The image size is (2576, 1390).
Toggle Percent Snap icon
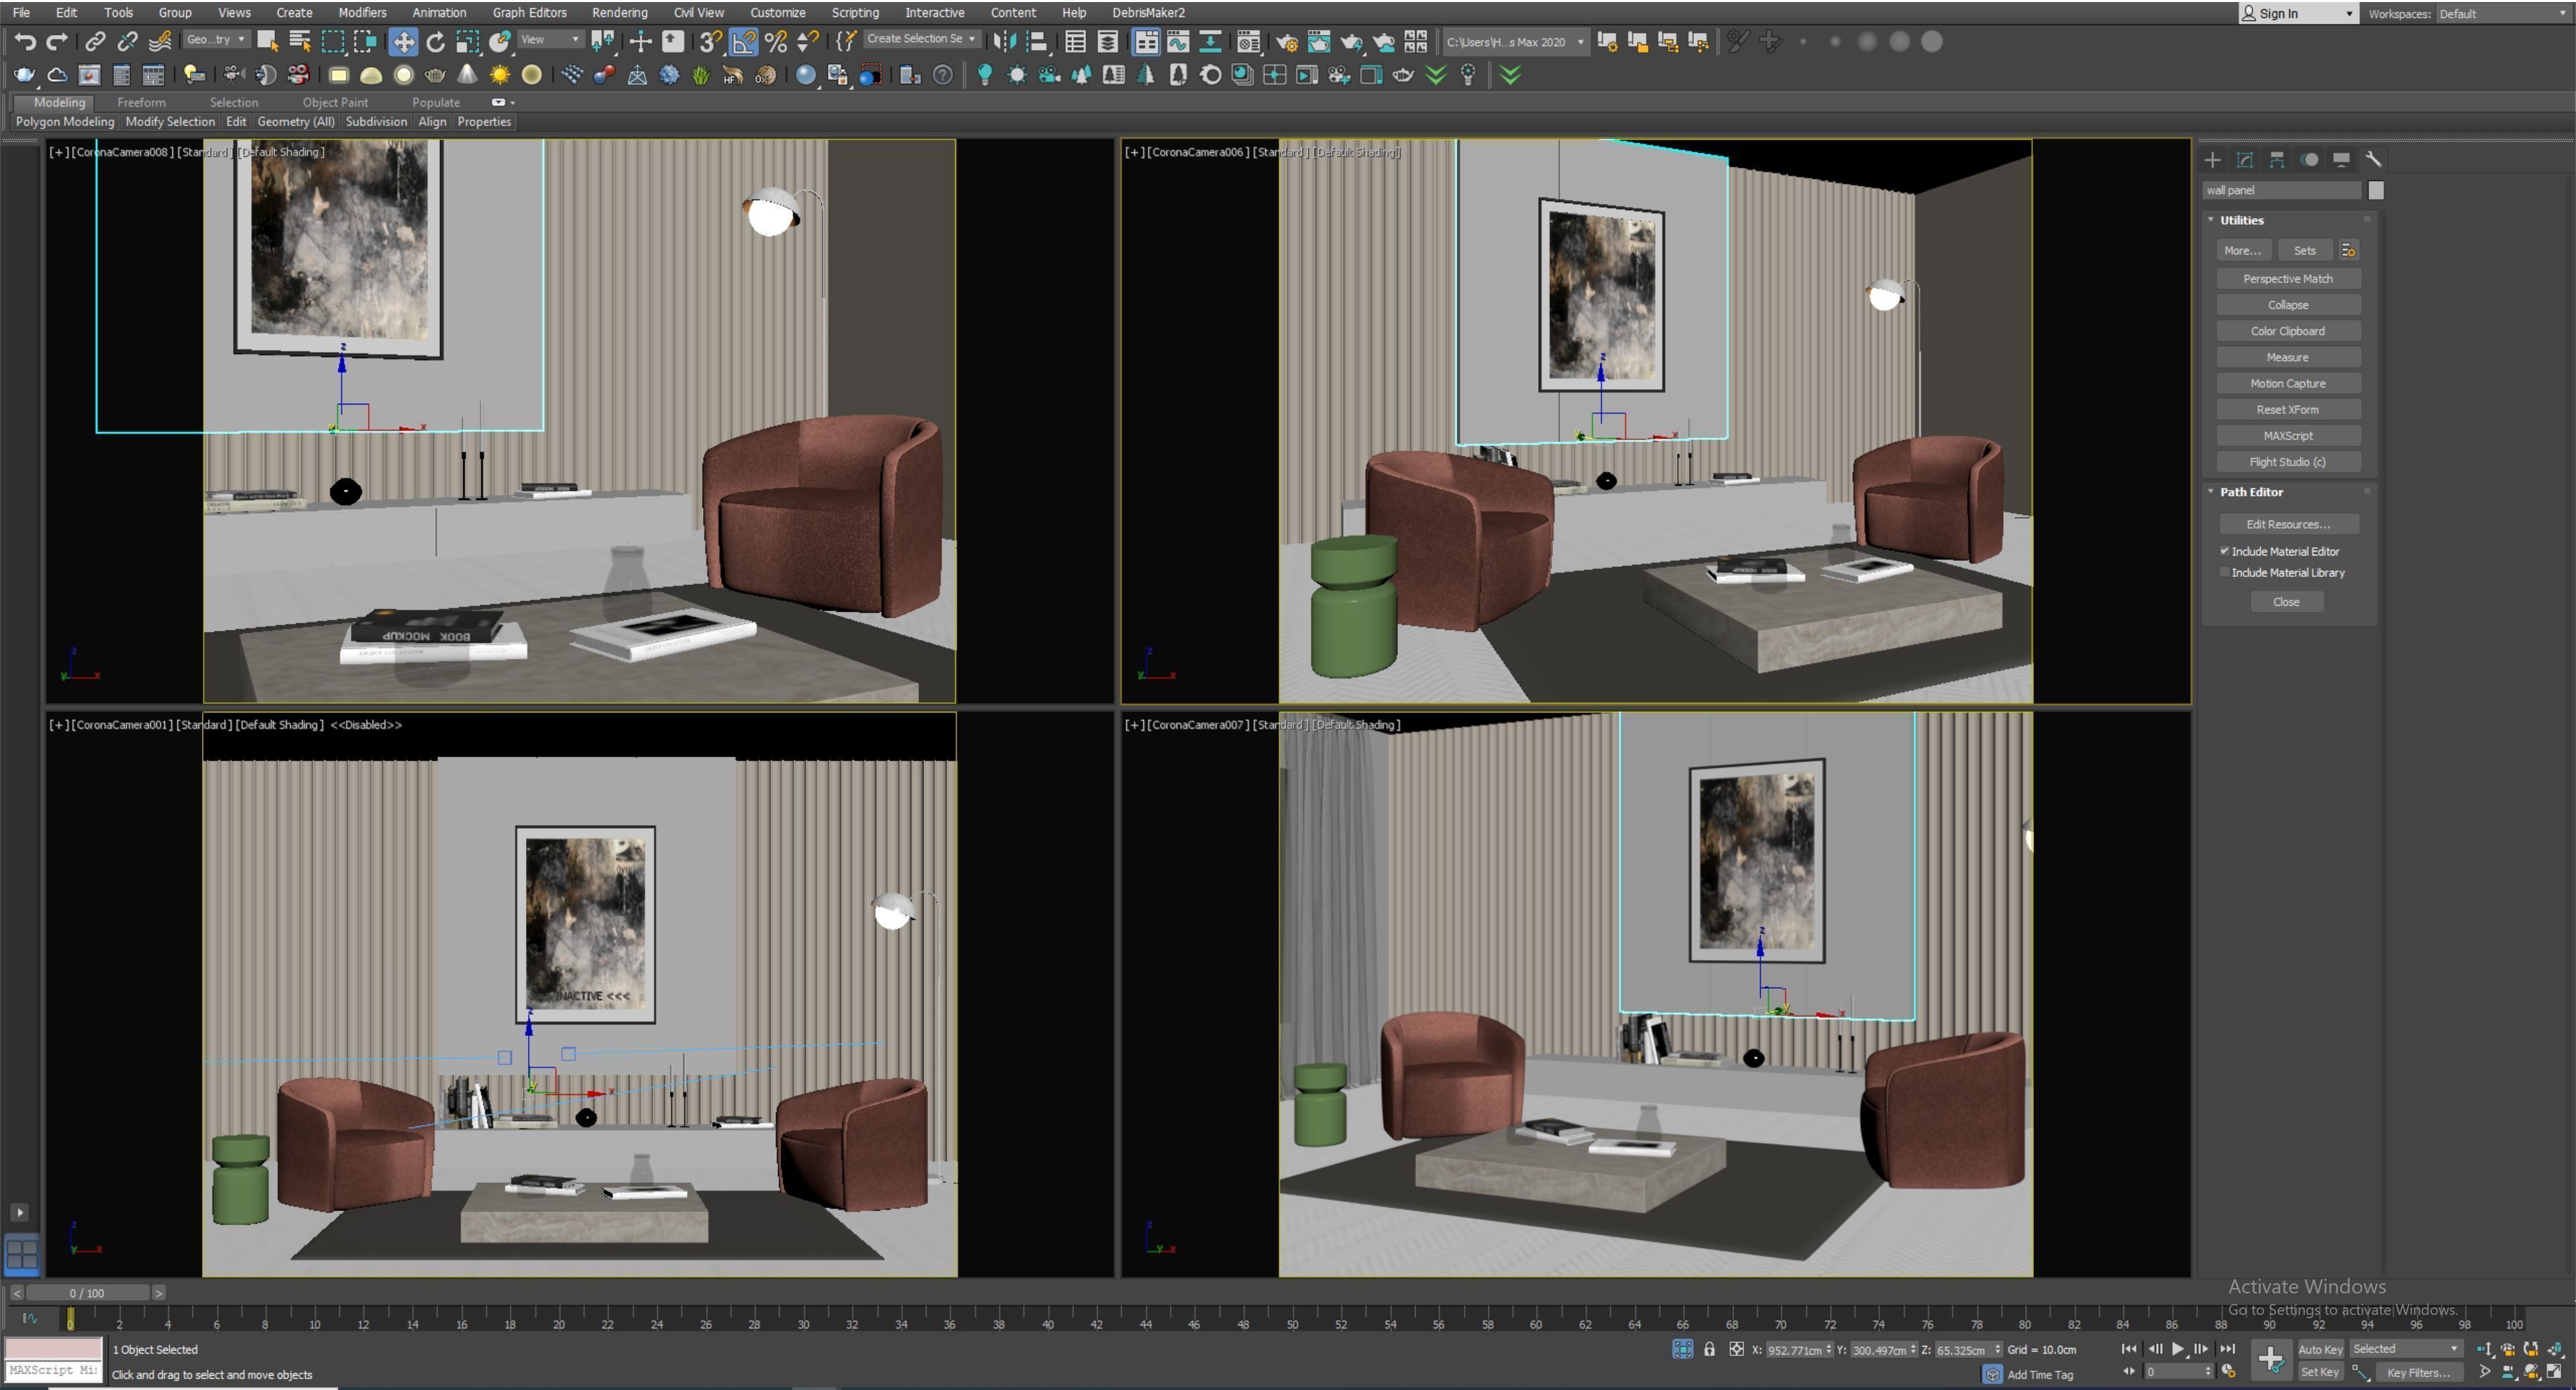[x=775, y=41]
